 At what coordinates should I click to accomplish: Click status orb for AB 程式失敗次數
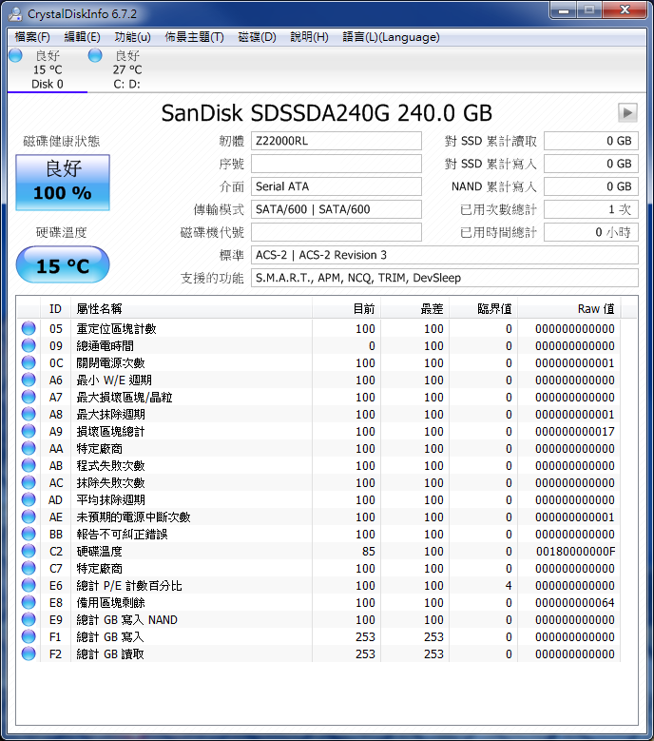29,465
